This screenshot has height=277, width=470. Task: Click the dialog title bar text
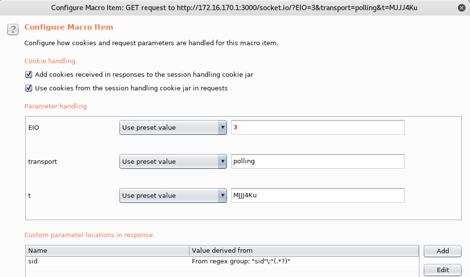[234, 8]
